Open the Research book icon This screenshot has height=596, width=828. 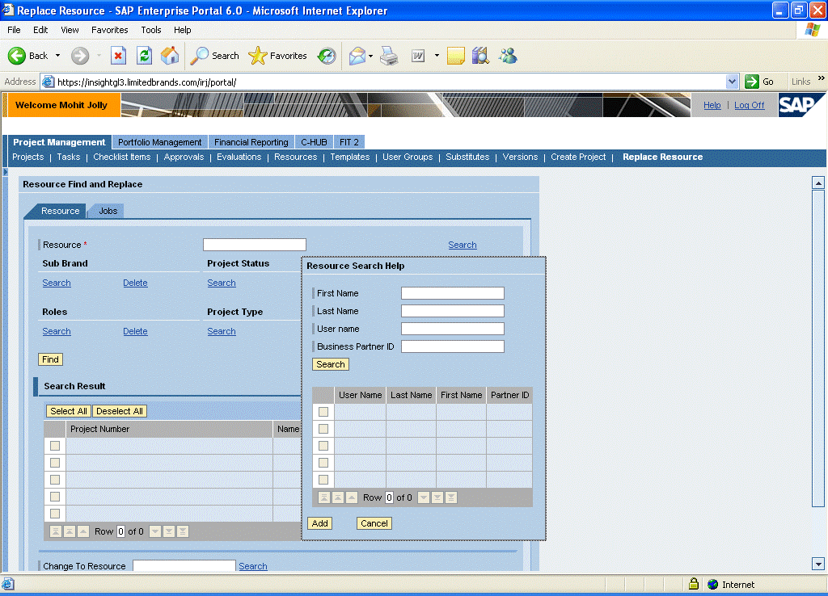coord(480,56)
